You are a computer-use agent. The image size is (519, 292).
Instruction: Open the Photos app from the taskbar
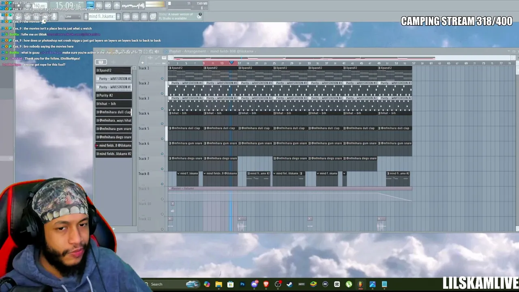tap(372, 284)
